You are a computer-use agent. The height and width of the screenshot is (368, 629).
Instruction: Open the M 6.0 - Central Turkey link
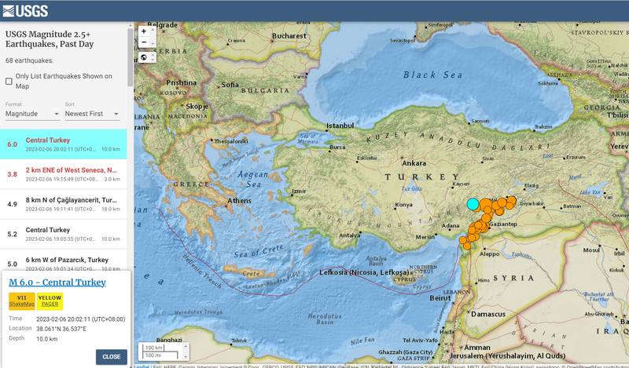[57, 282]
